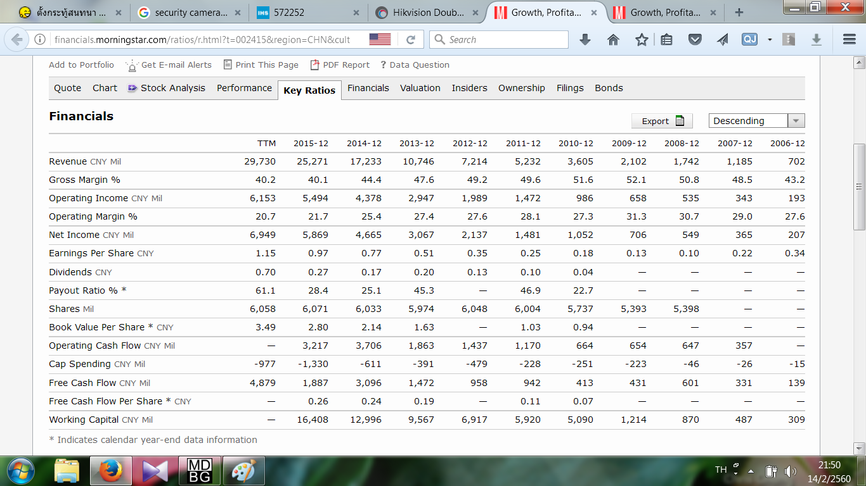This screenshot has height=486, width=866.
Task: Open the Valuation tab
Action: click(420, 88)
